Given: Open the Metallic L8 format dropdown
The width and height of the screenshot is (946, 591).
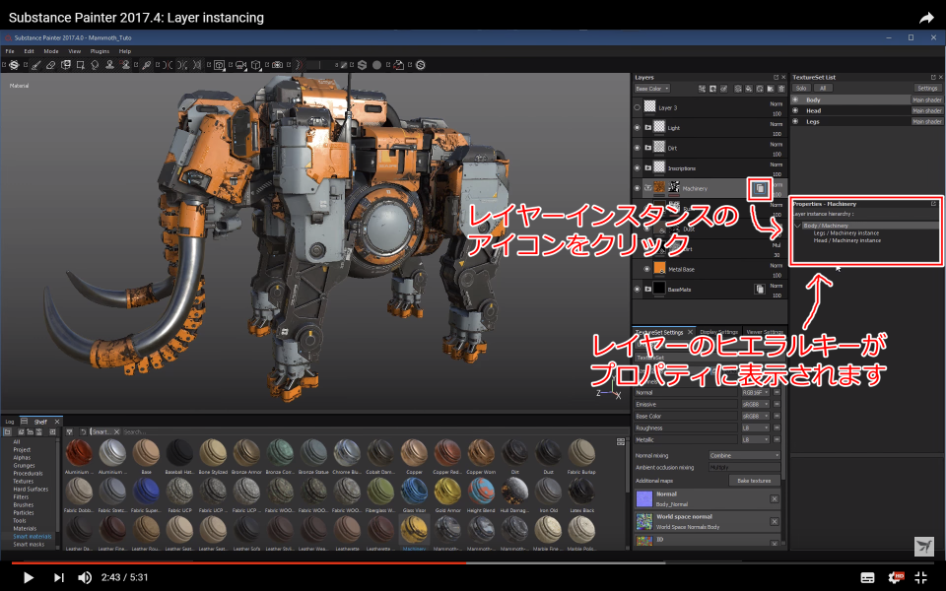Looking at the screenshot, I should [756, 439].
